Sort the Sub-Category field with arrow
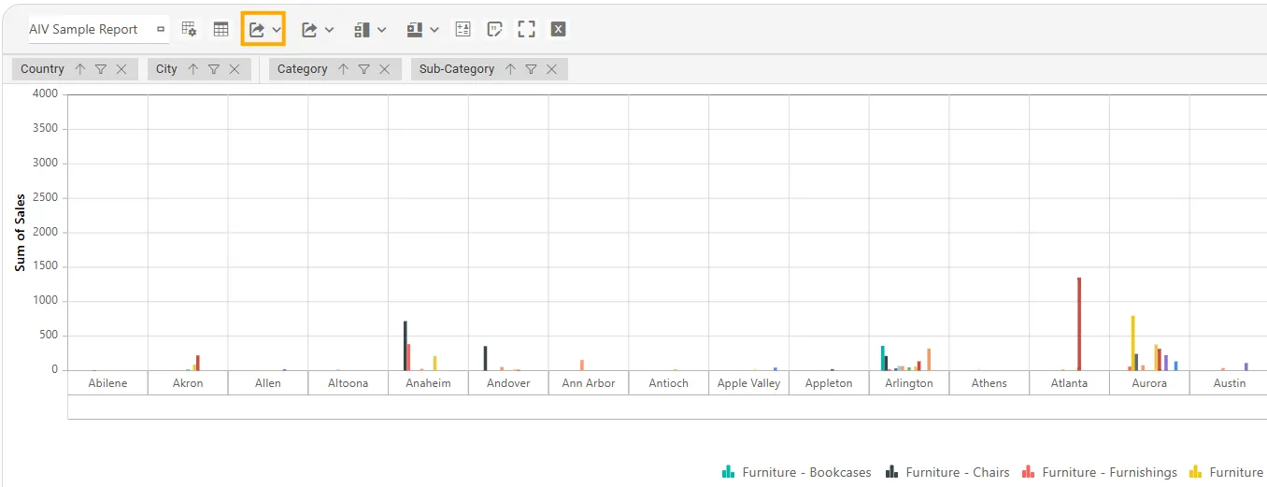The image size is (1267, 487). click(x=510, y=69)
